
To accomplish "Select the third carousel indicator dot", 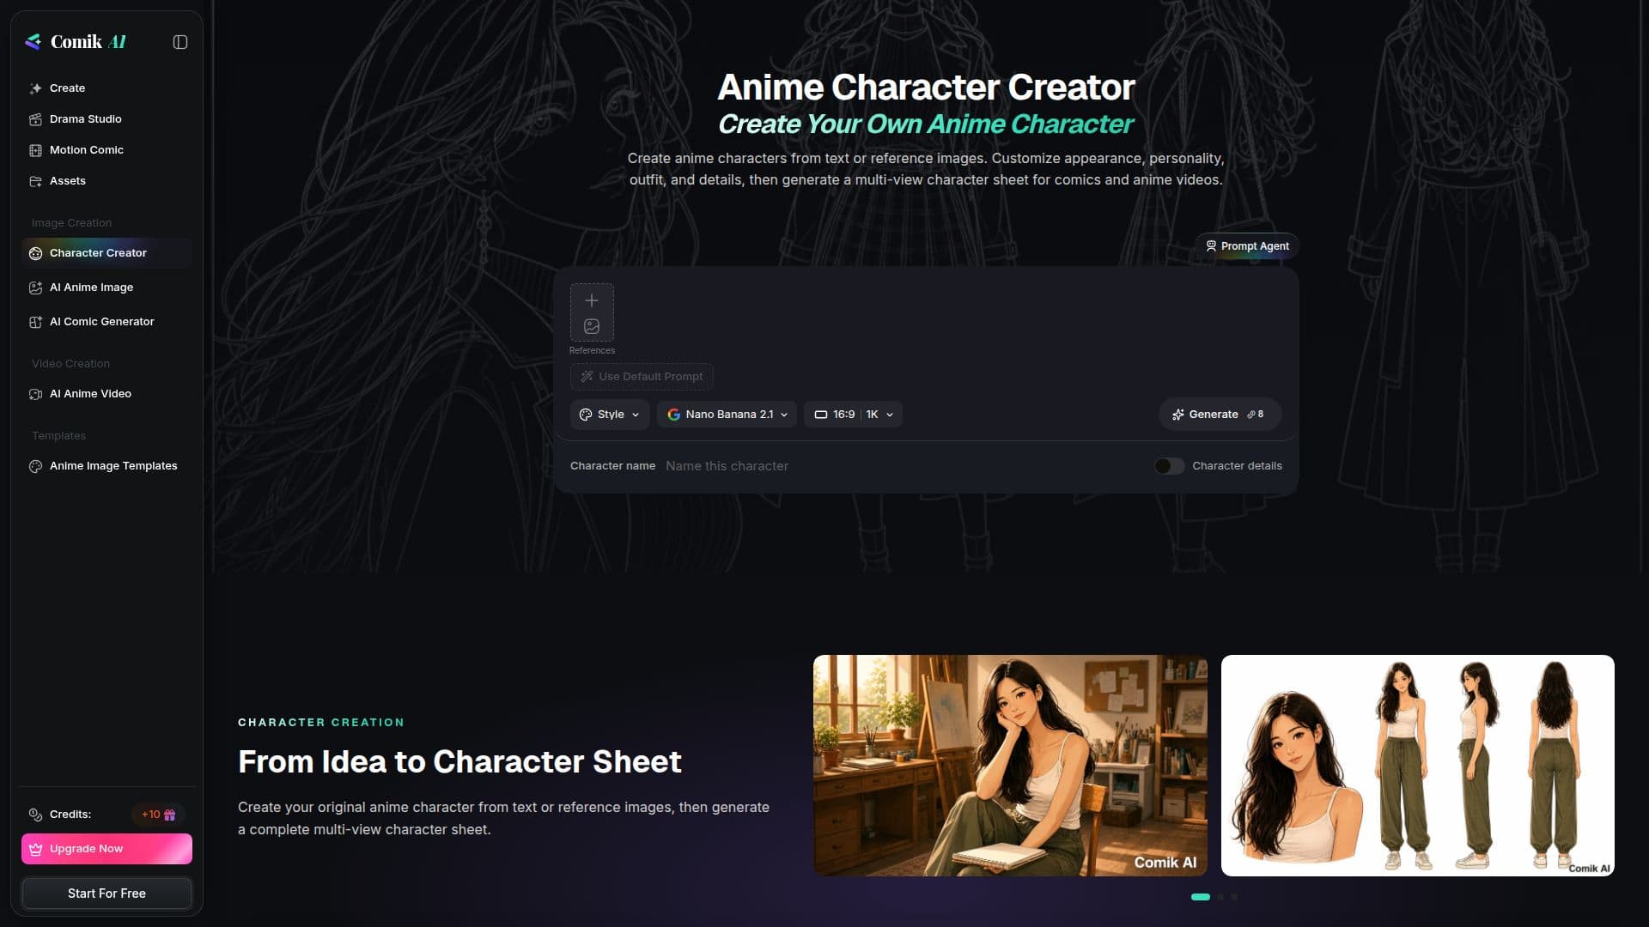I will [x=1234, y=897].
